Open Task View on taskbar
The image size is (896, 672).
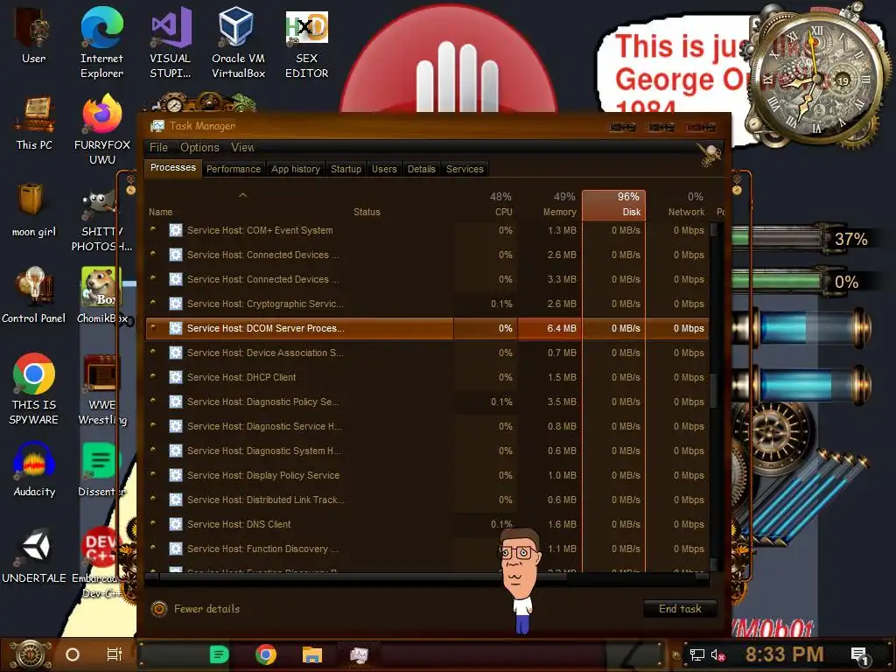[x=115, y=654]
